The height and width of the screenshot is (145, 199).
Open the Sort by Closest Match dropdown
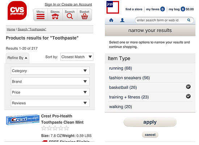point(77,57)
